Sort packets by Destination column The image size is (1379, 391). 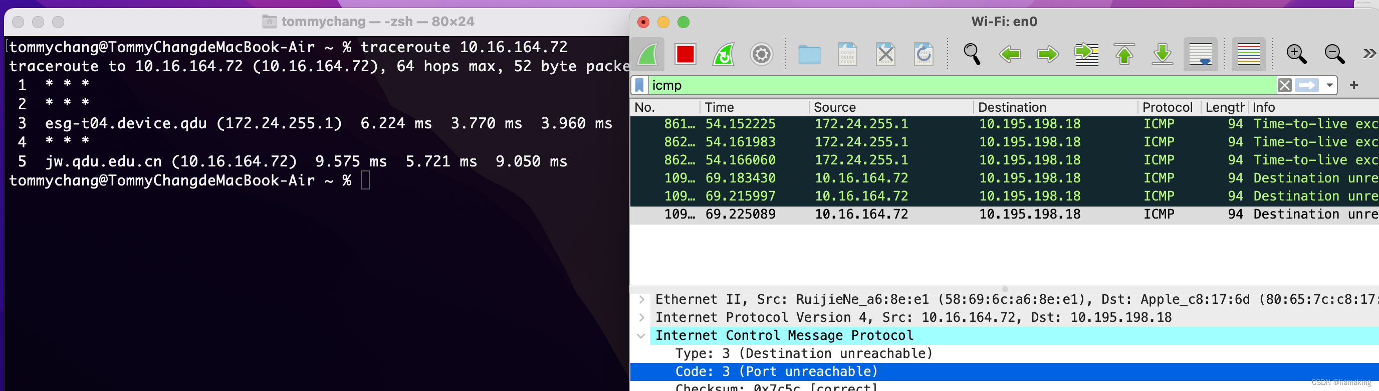(1056, 107)
